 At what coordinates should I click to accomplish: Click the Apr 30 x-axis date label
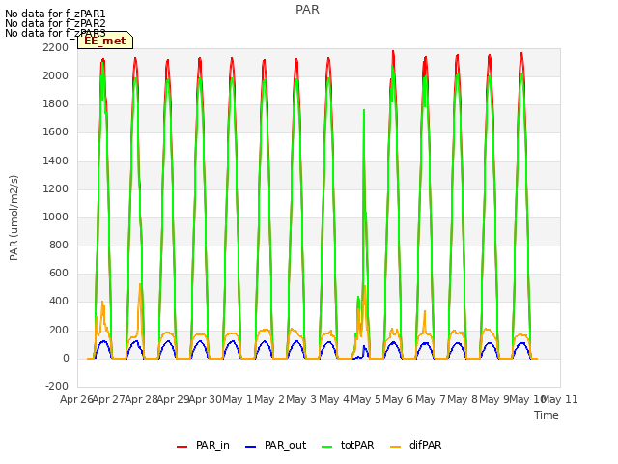pyautogui.click(x=205, y=399)
